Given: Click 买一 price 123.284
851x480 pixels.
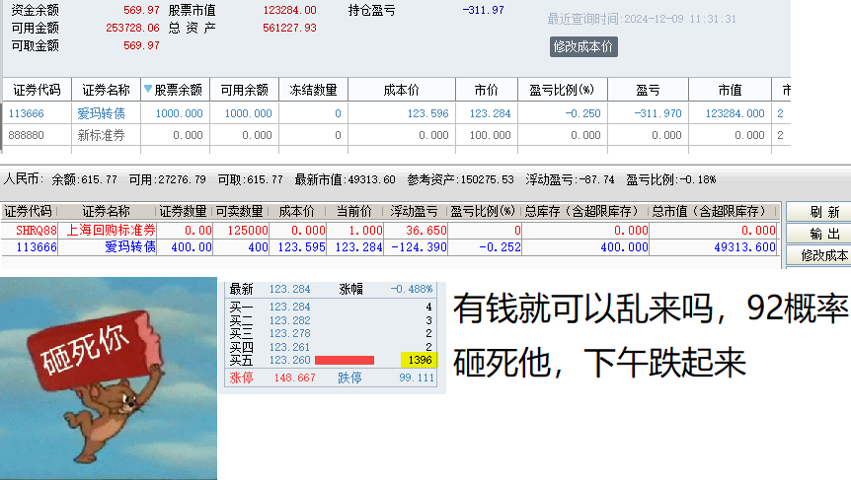Looking at the screenshot, I should pos(290,308).
